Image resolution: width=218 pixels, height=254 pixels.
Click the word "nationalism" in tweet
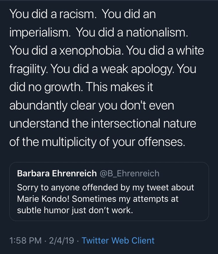tap(157, 32)
